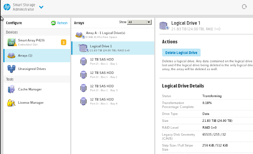This screenshot has height=154, width=253.
Task: Open License Manager tool
Action: [37, 103]
